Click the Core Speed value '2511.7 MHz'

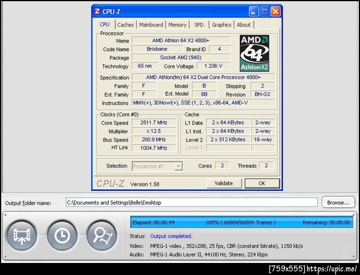click(x=154, y=122)
